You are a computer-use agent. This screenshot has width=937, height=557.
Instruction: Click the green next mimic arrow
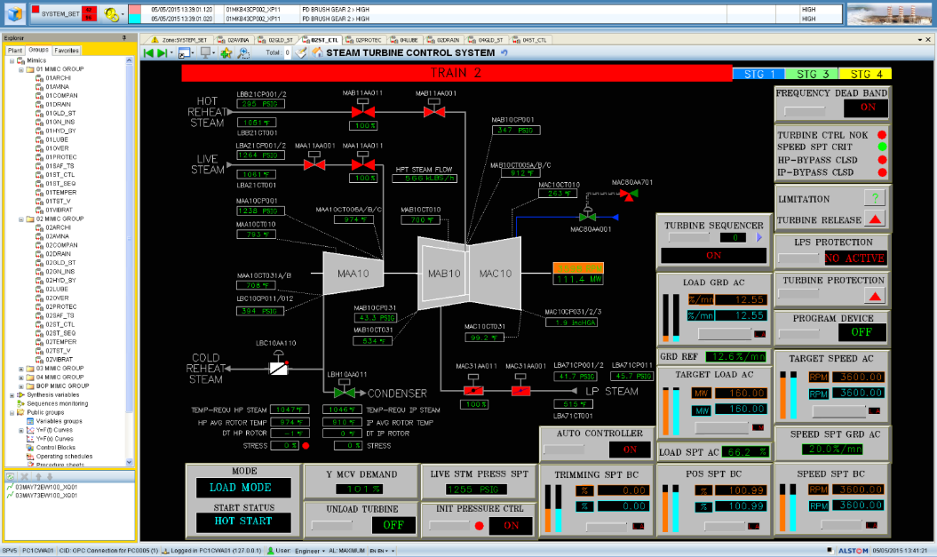[163, 53]
